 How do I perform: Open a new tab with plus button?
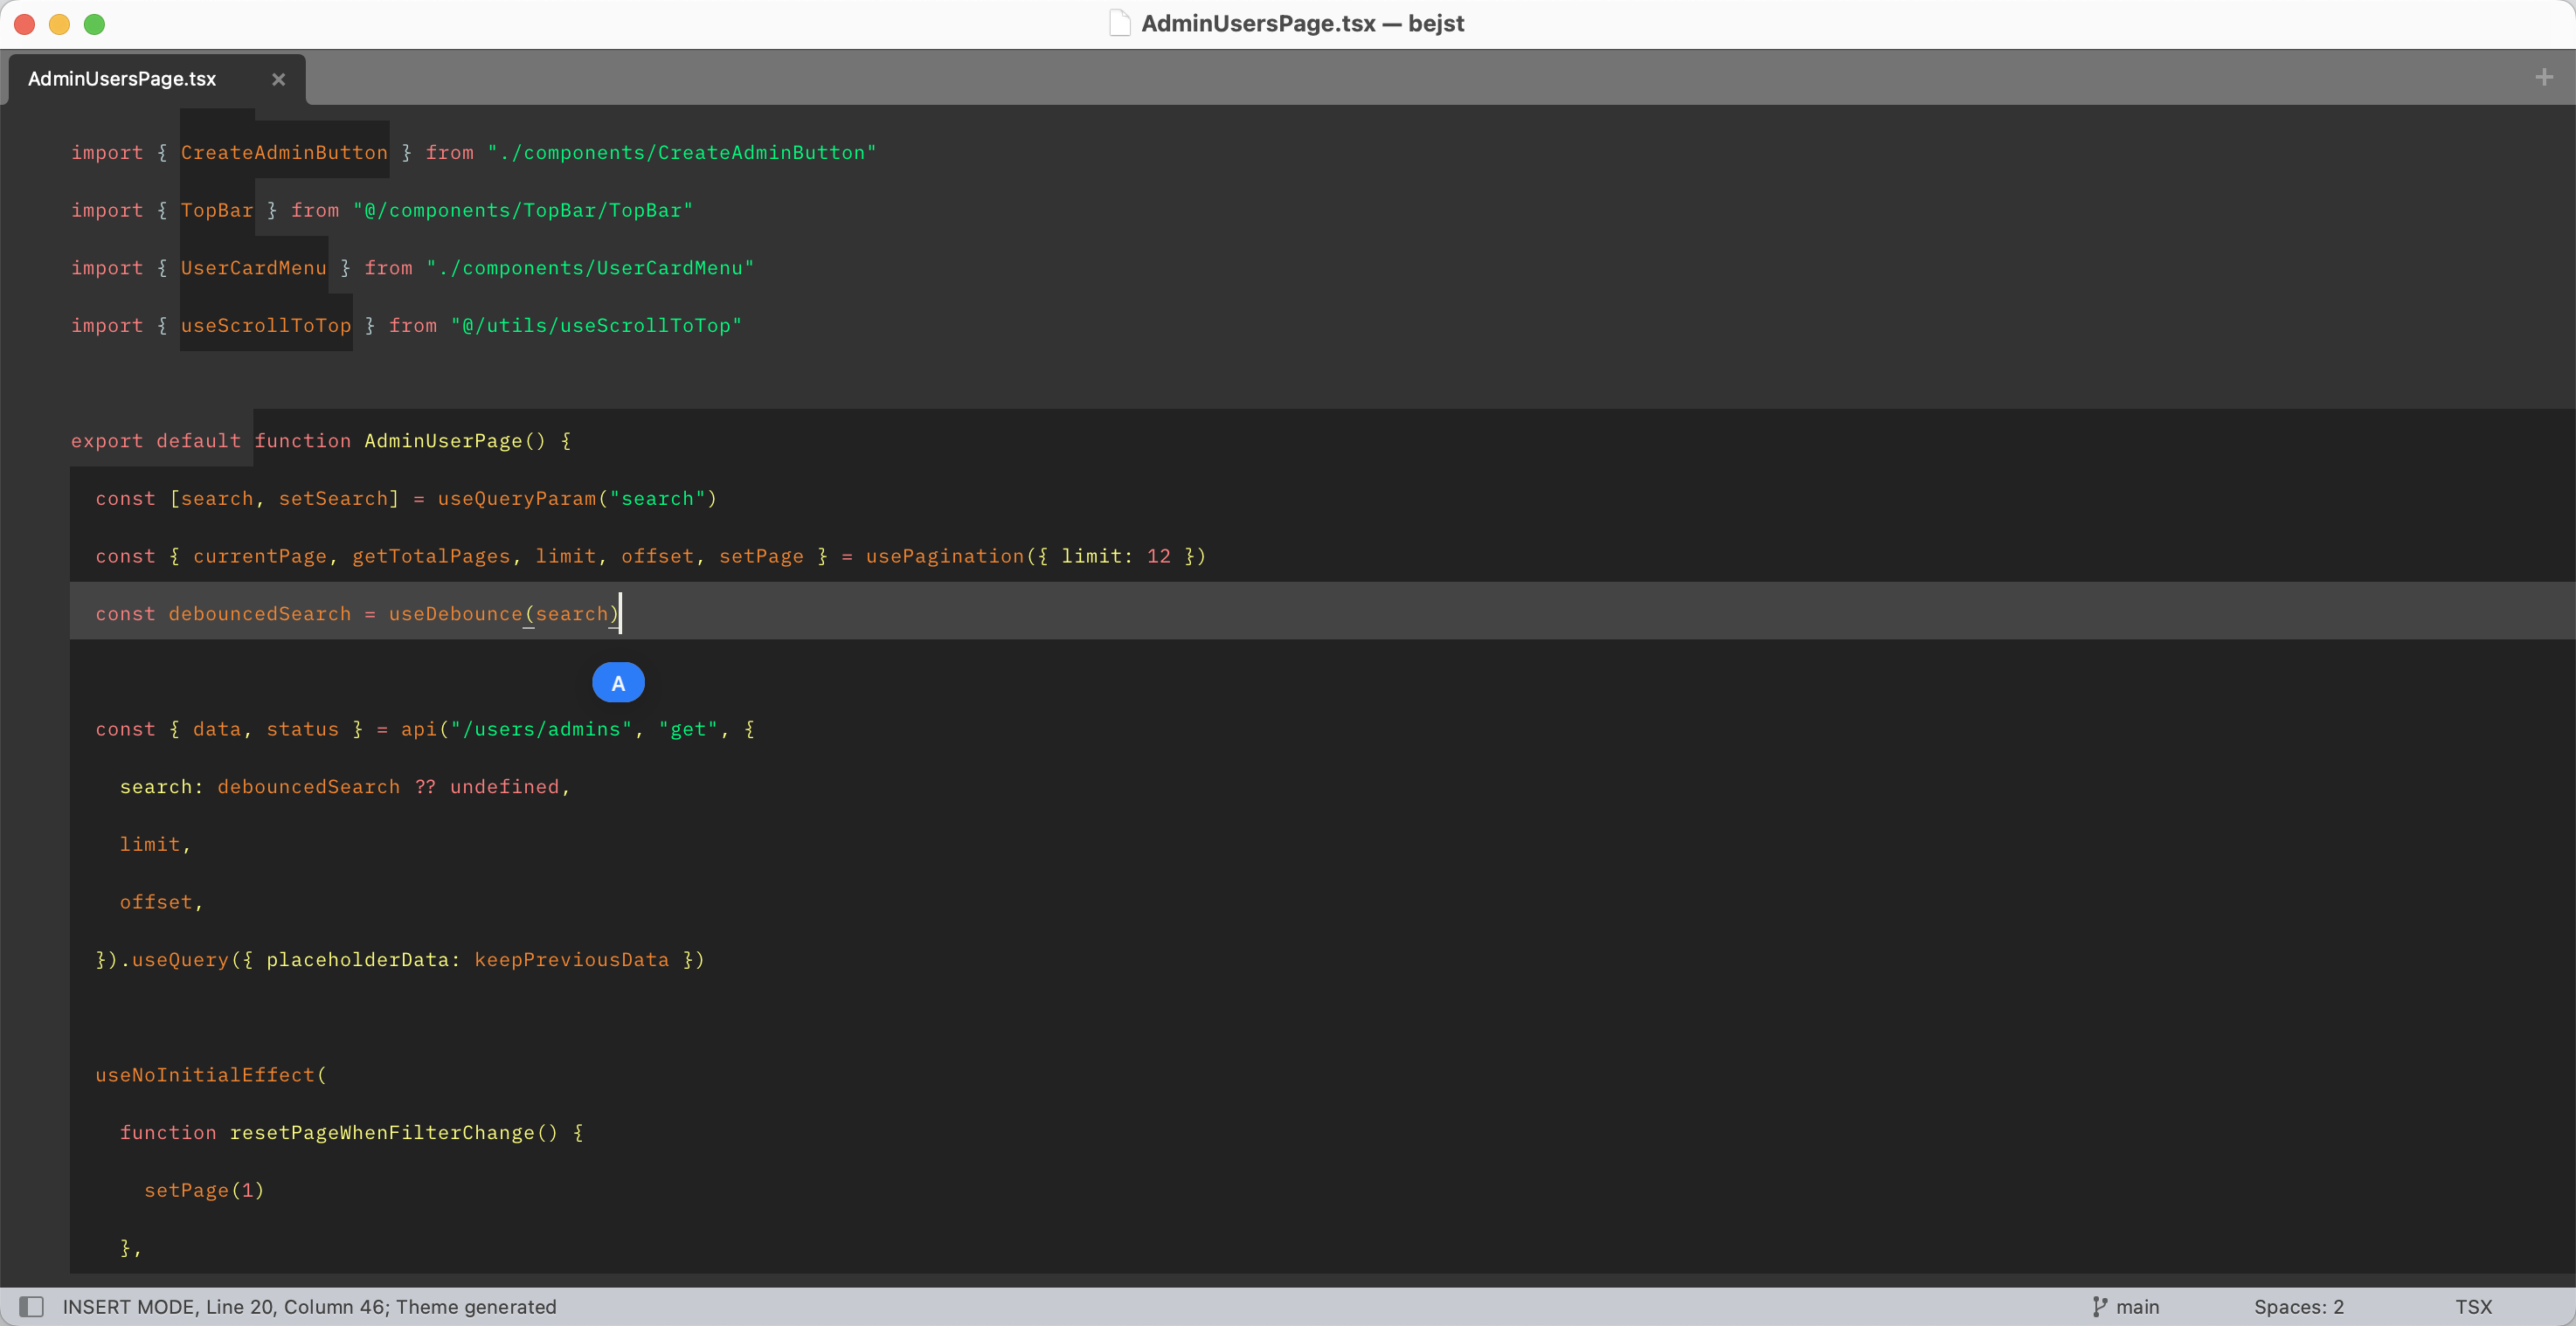tap(2544, 77)
